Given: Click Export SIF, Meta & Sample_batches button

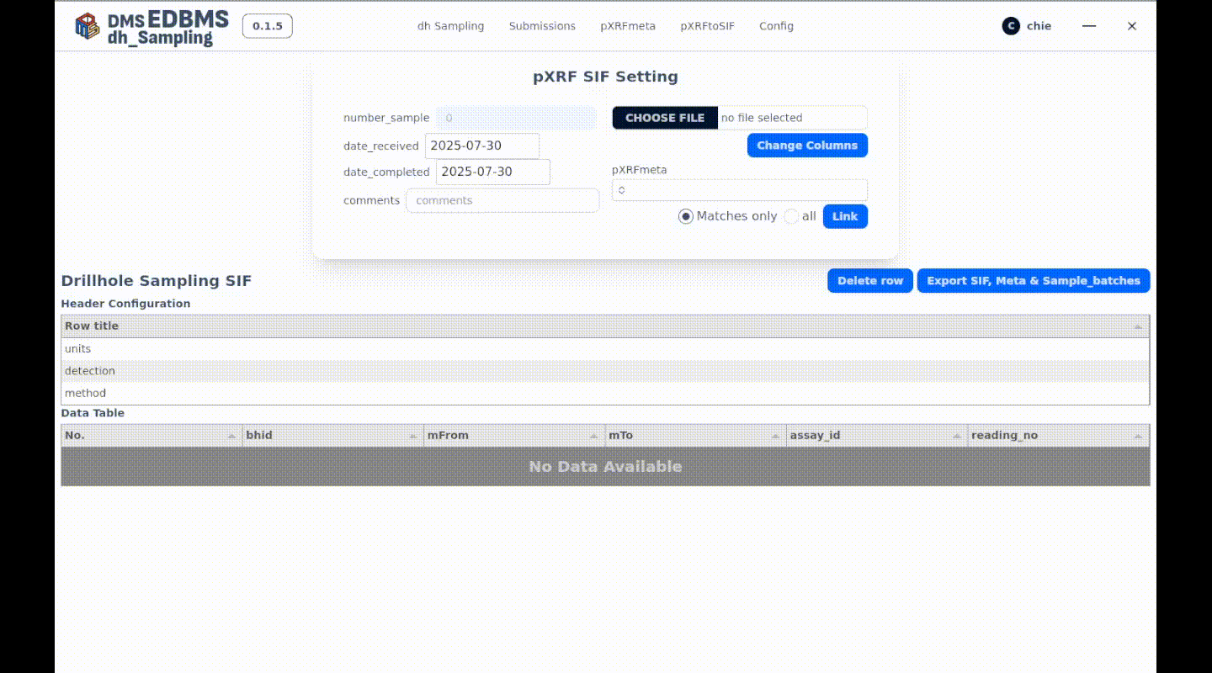Looking at the screenshot, I should (1033, 281).
